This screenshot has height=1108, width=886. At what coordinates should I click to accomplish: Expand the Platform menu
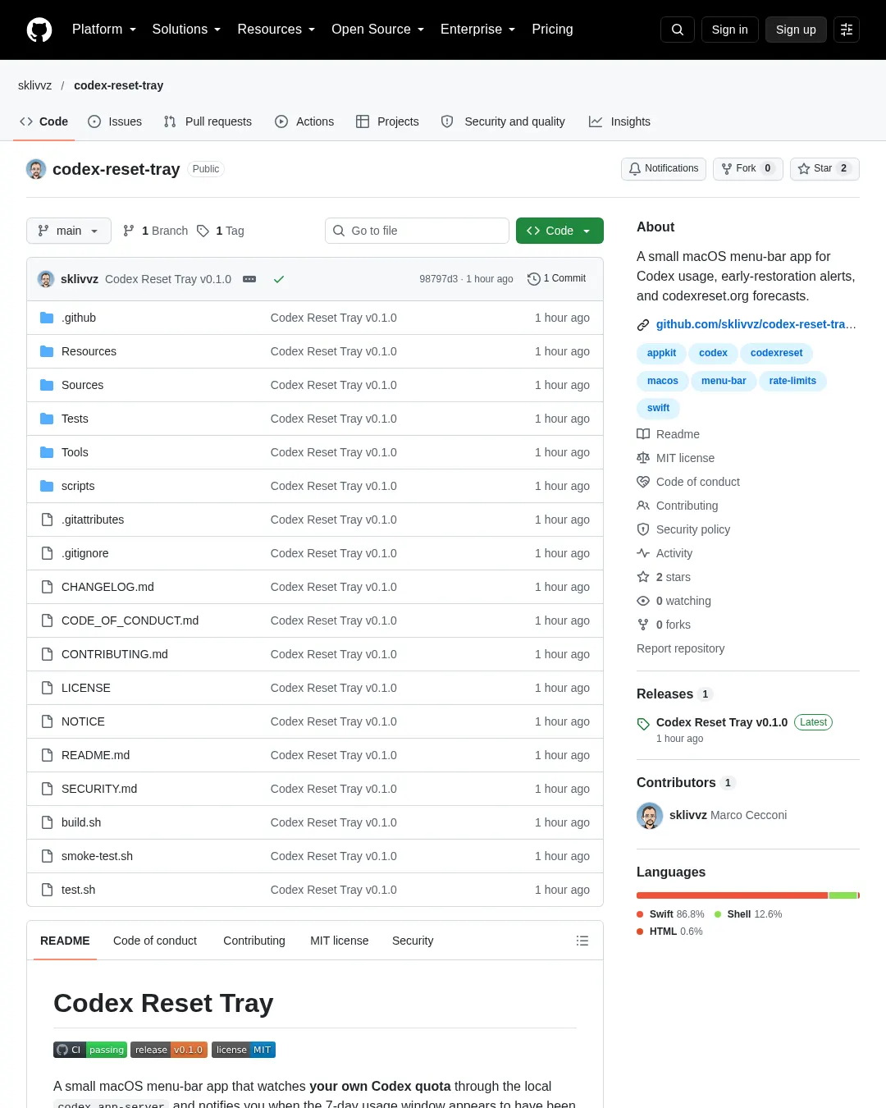[104, 30]
